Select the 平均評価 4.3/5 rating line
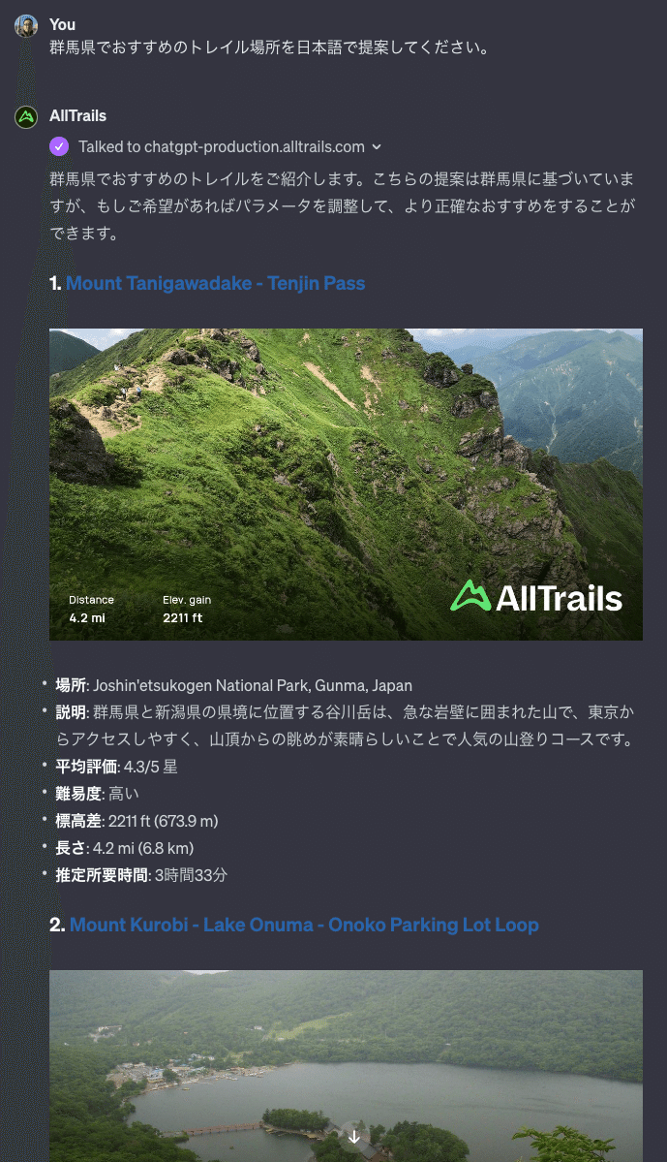The width and height of the screenshot is (667, 1162). [x=116, y=767]
